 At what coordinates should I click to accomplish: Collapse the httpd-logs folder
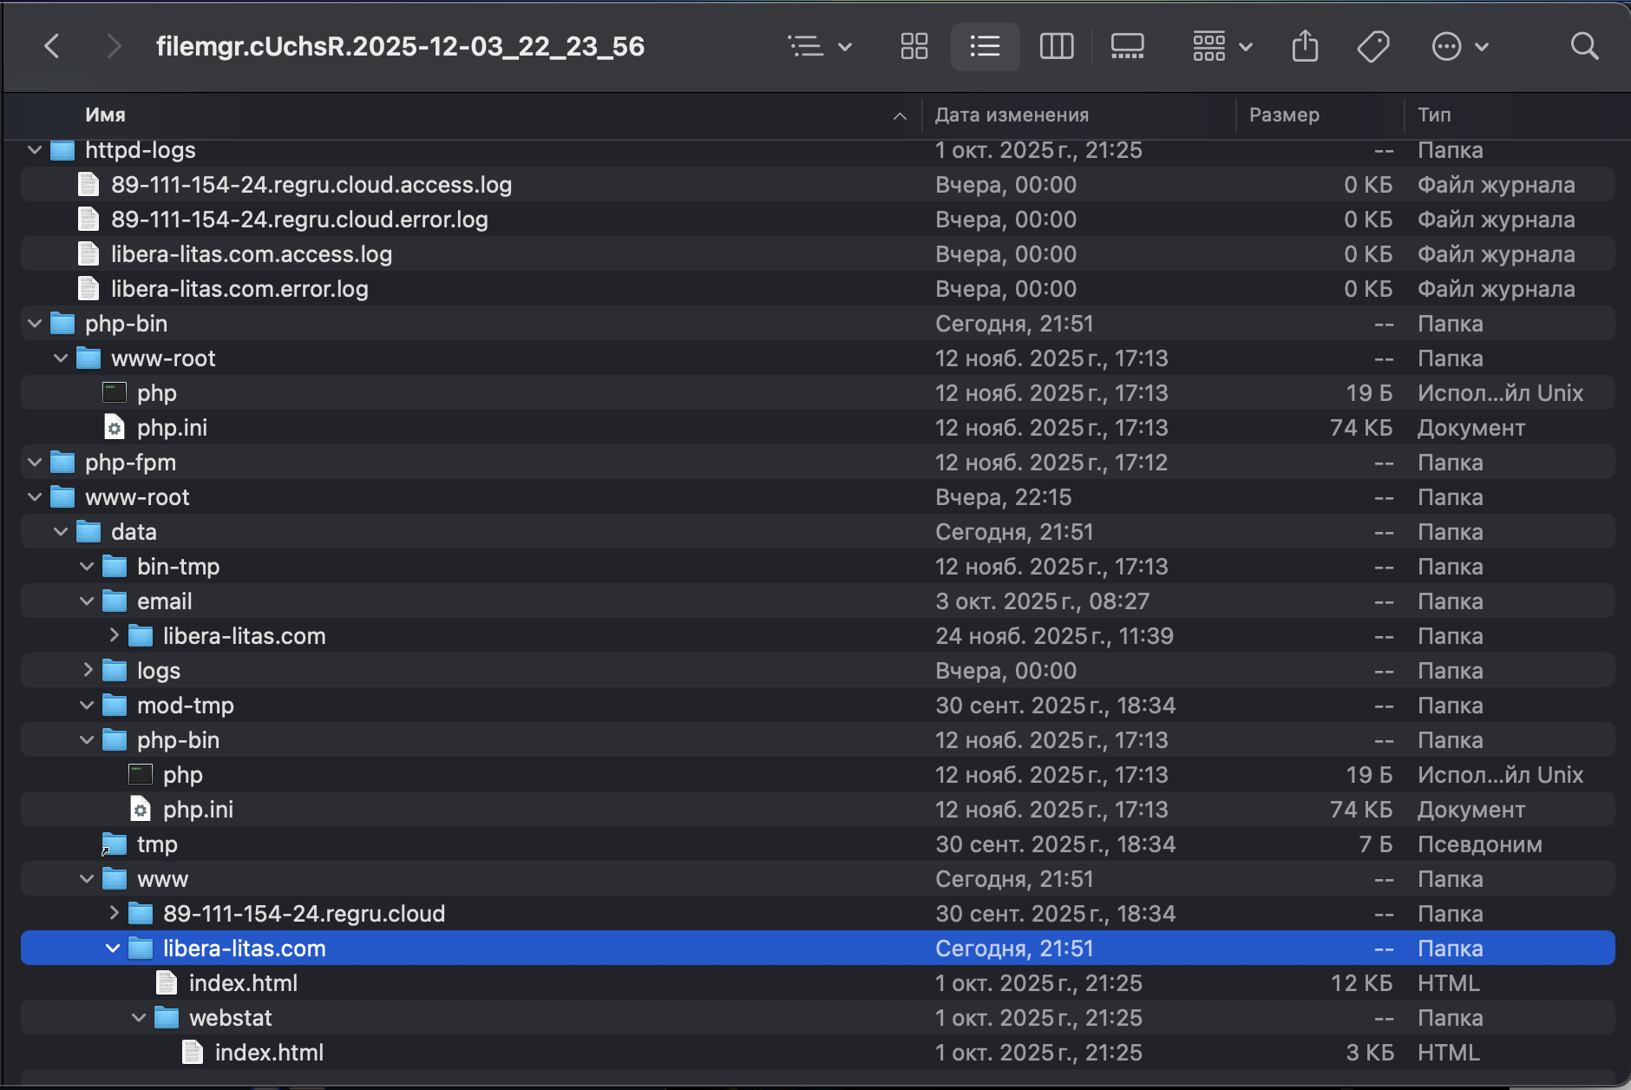point(35,150)
